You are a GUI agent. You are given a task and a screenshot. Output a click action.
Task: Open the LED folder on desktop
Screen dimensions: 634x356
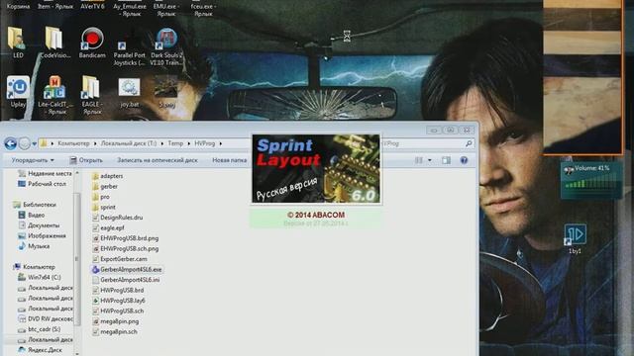point(18,43)
